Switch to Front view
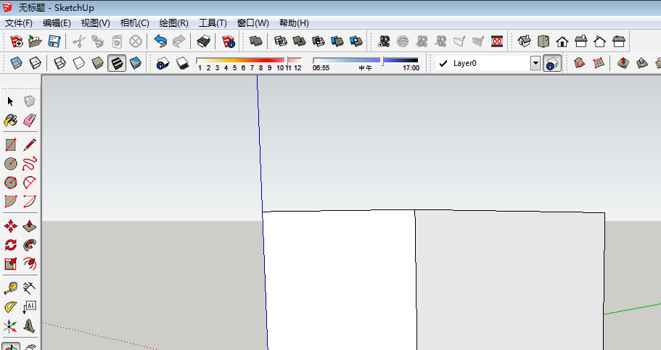 click(562, 41)
